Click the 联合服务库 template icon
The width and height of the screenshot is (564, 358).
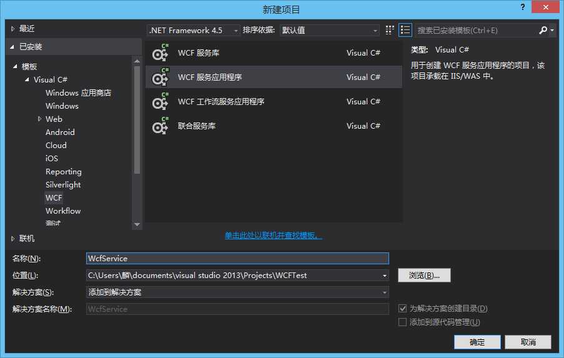tap(160, 126)
